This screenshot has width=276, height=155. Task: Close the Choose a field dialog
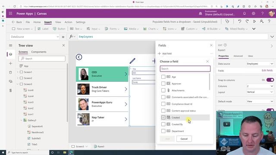[x=207, y=61]
